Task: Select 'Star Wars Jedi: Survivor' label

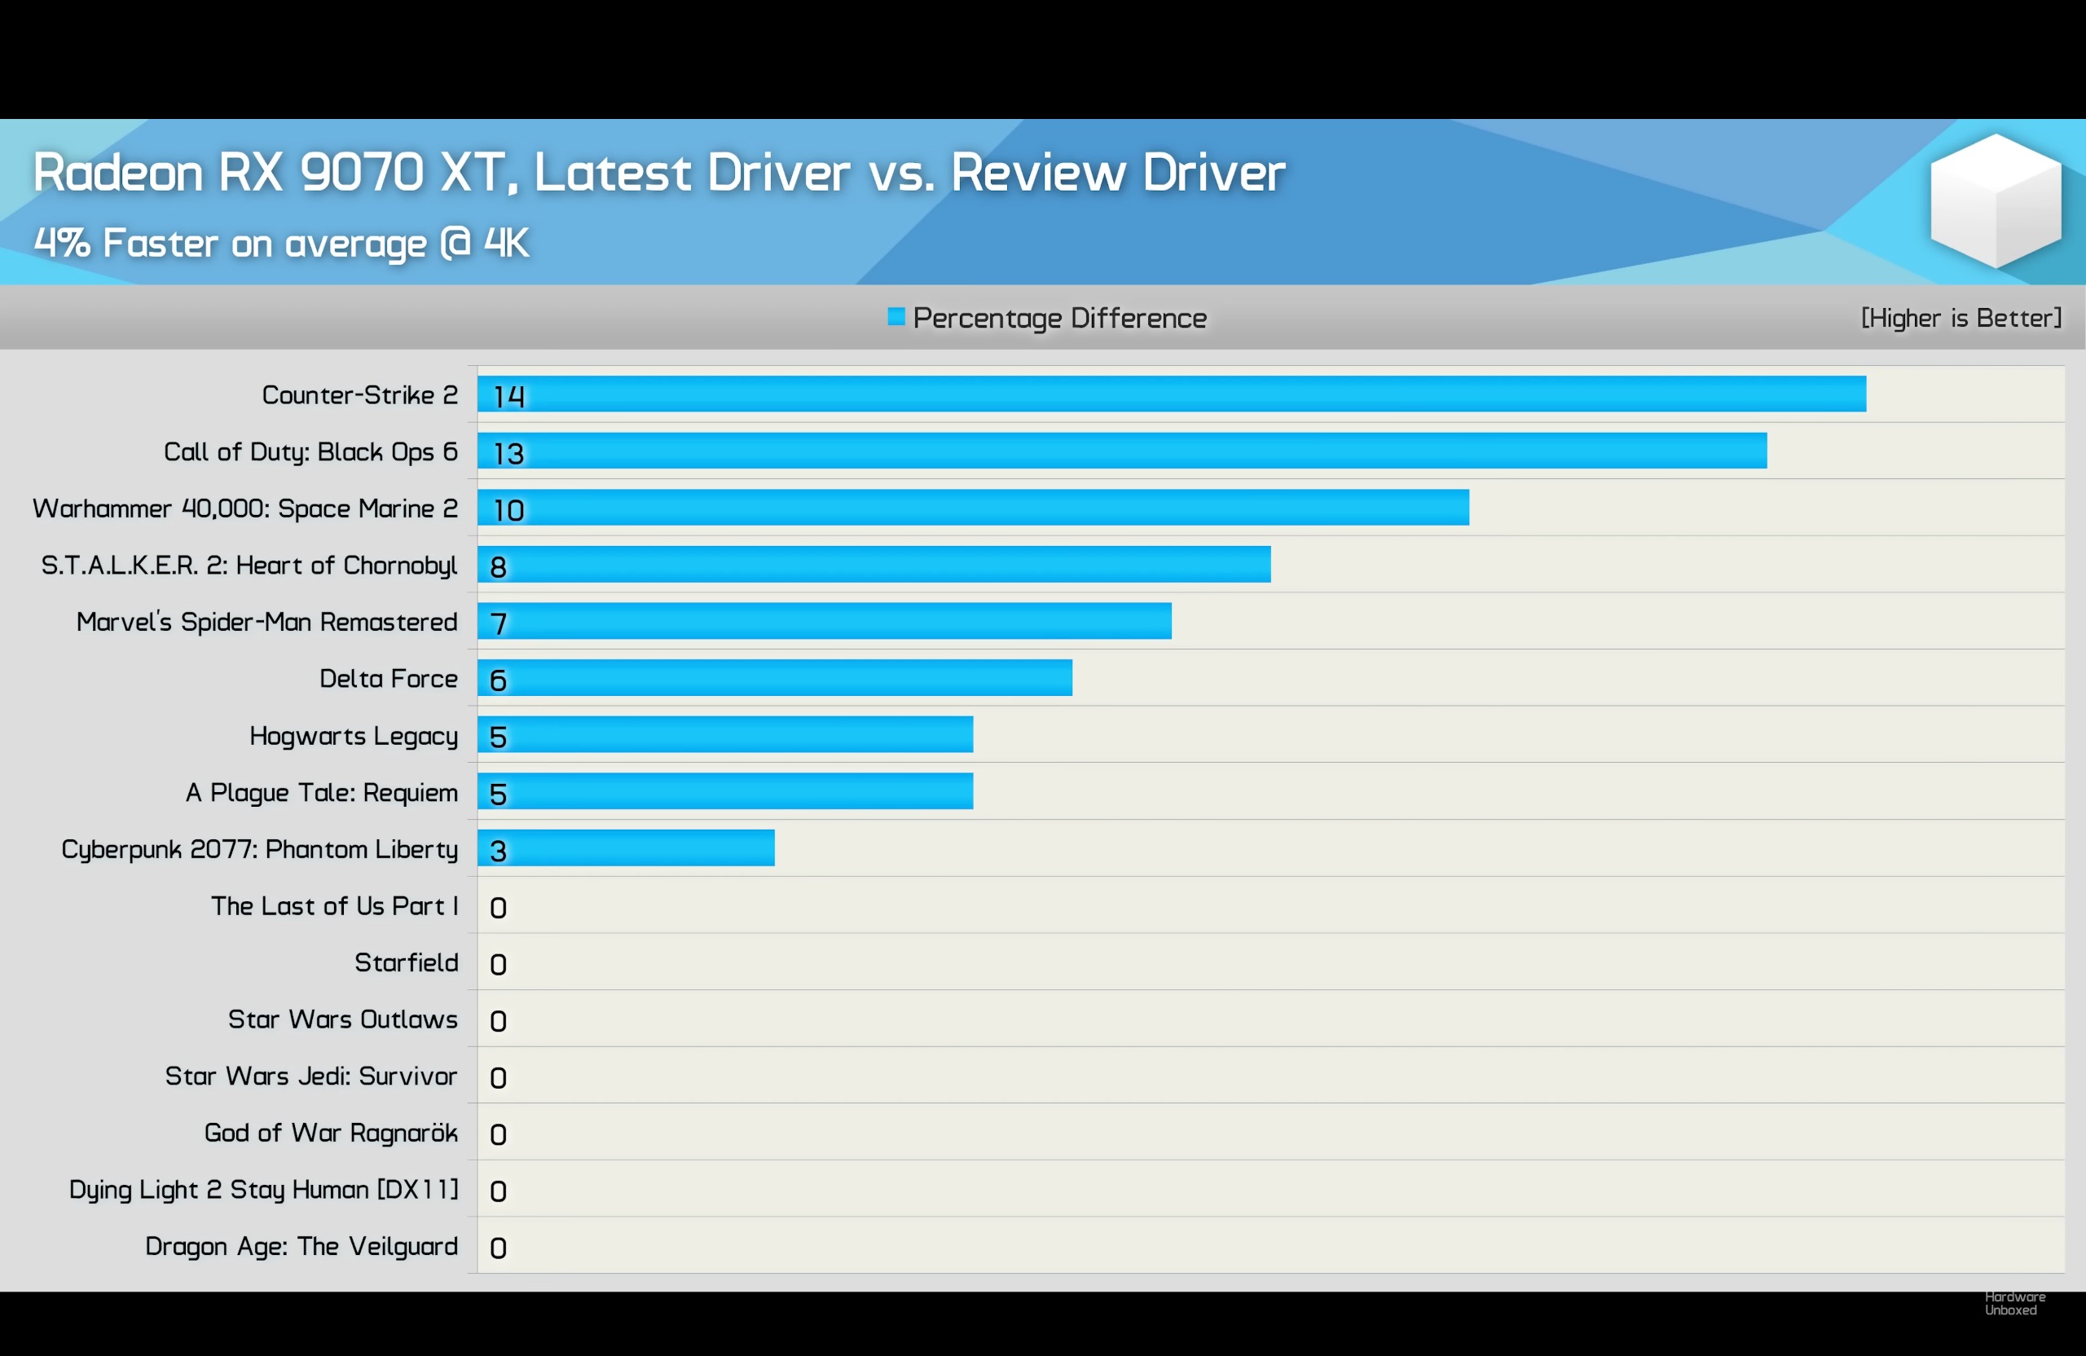Action: [x=312, y=1076]
